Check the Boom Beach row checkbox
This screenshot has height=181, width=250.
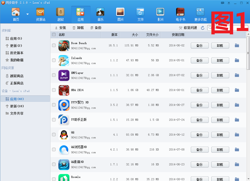[x=54, y=45]
